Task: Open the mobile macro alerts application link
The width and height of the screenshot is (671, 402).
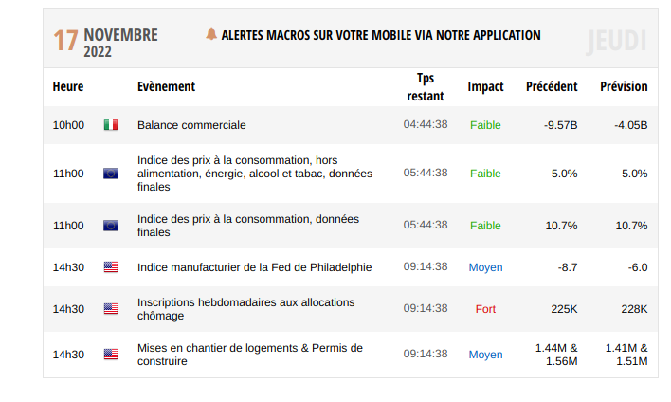Action: point(380,35)
